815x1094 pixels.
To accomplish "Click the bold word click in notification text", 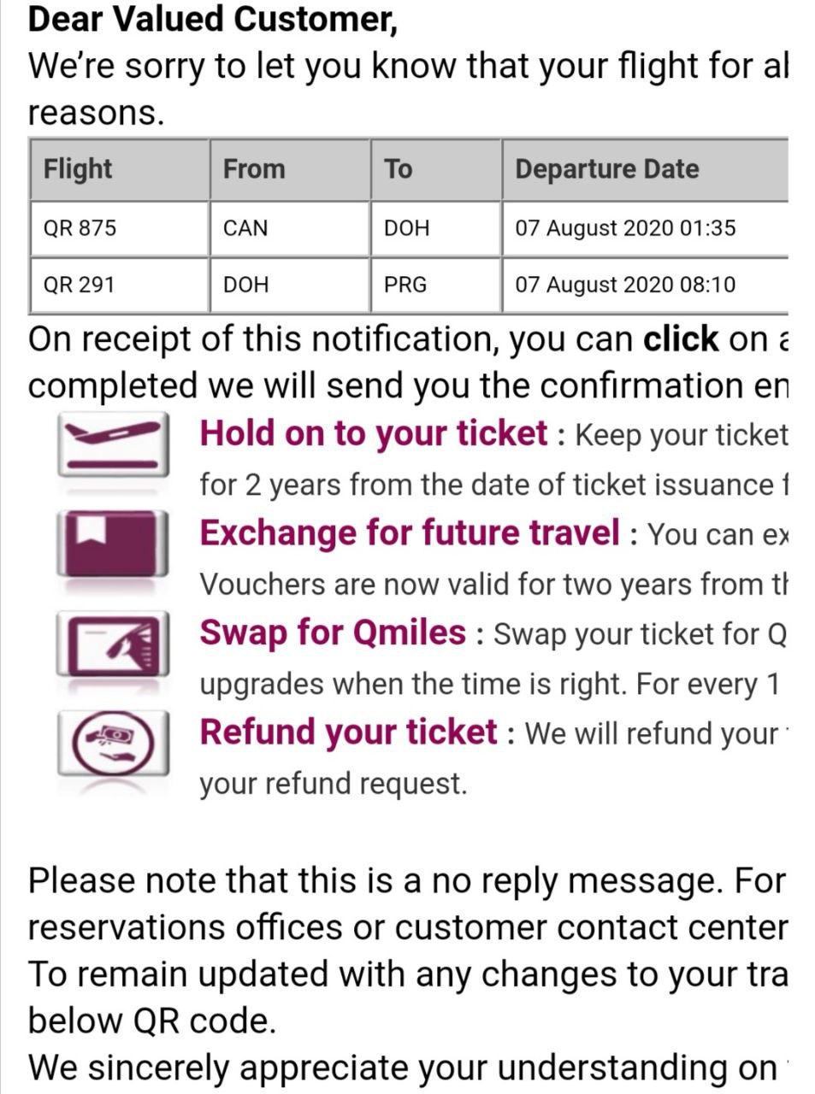I will click(681, 338).
